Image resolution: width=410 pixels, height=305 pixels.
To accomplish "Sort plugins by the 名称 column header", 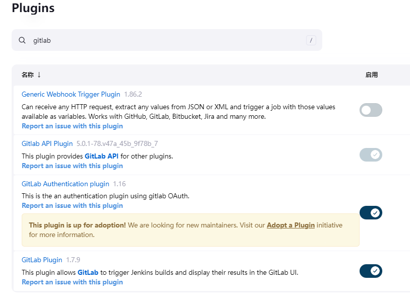I will coord(28,74).
